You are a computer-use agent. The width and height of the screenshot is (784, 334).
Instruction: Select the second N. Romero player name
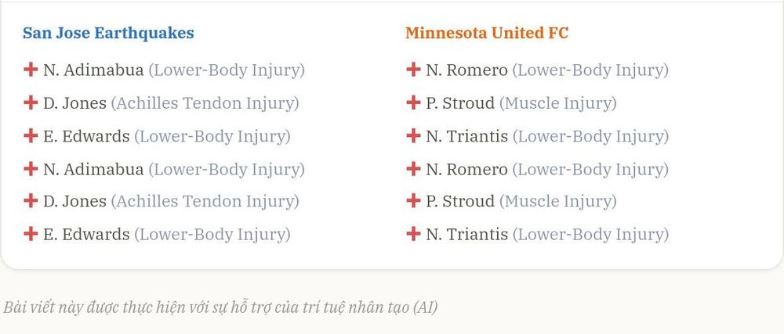tap(466, 169)
